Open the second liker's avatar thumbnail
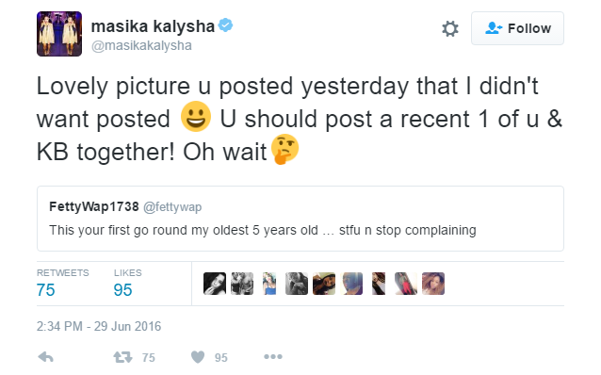The height and width of the screenshot is (375, 601). 242,284
